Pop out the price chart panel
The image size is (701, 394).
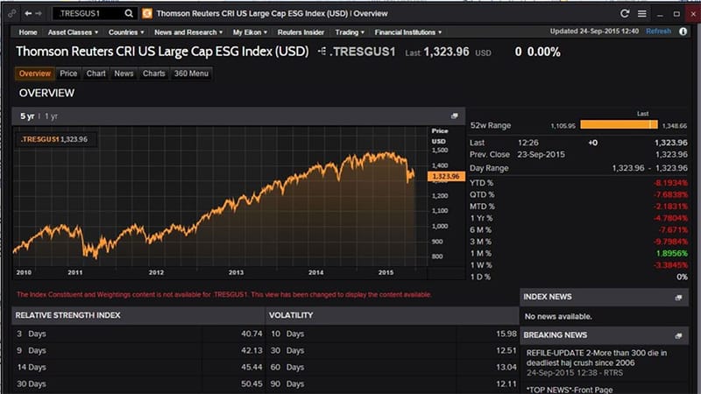[x=454, y=116]
